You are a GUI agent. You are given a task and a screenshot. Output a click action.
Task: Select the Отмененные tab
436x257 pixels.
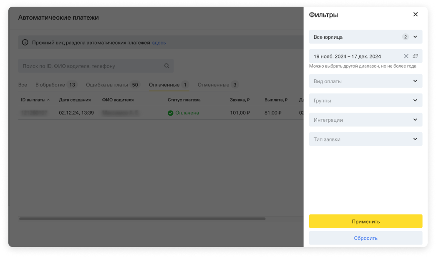213,85
